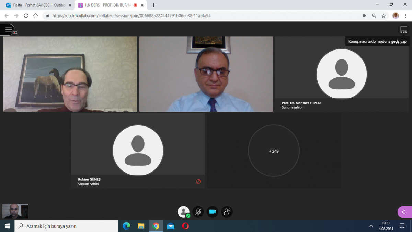Open the Collaborate panel purple chevron

404,212
